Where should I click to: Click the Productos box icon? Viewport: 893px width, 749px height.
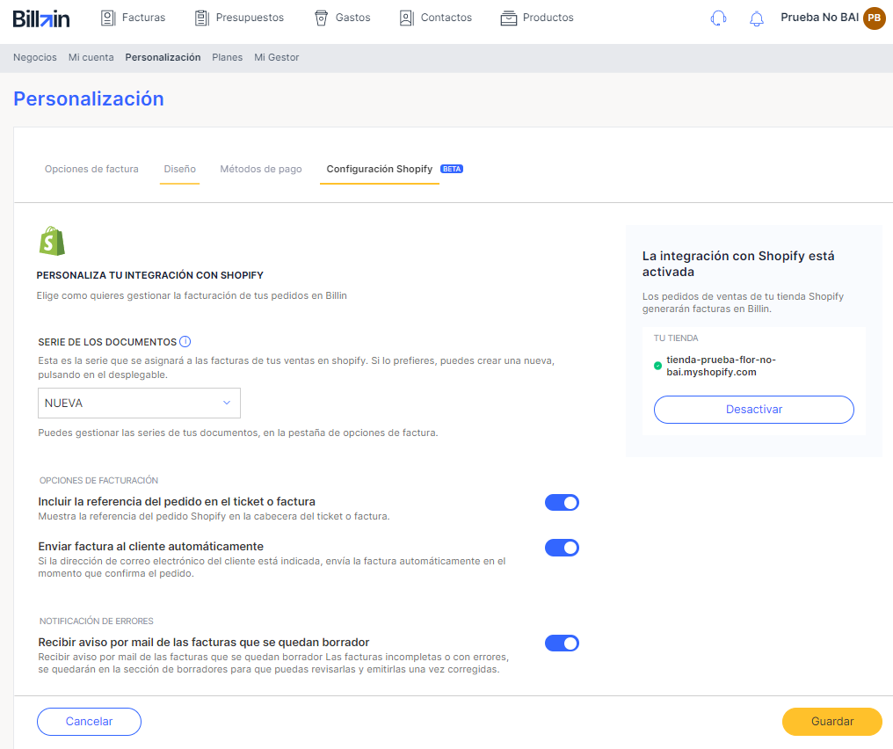[x=509, y=18]
